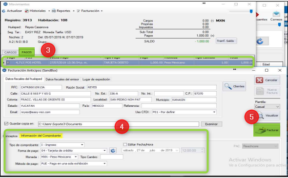Click Peso Mexicano cell in payment row
Image resolution: width=288 pixels, height=178 pixels.
(179, 62)
